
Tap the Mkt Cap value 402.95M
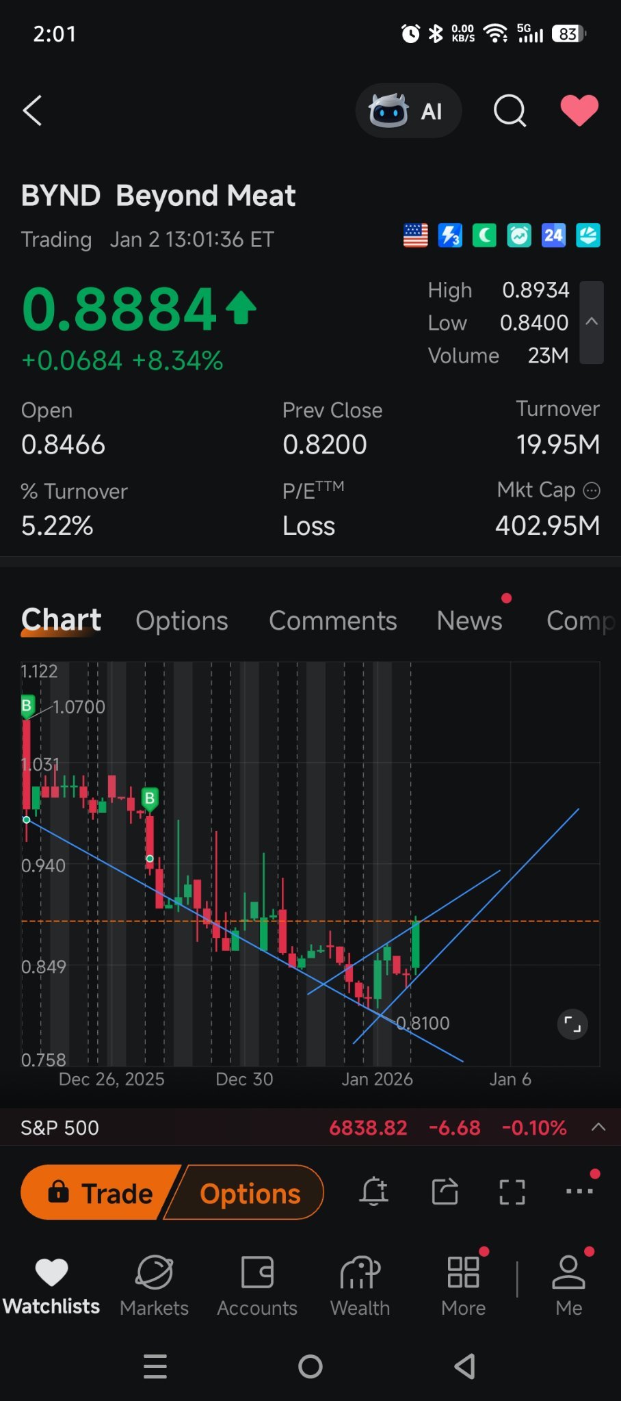pos(548,525)
